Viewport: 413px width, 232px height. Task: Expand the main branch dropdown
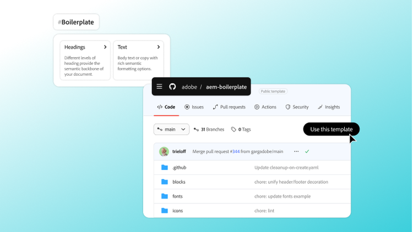(171, 129)
